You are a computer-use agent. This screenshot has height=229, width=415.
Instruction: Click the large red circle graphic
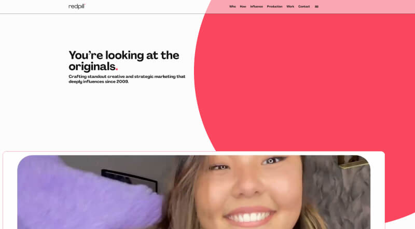tap(305, 79)
